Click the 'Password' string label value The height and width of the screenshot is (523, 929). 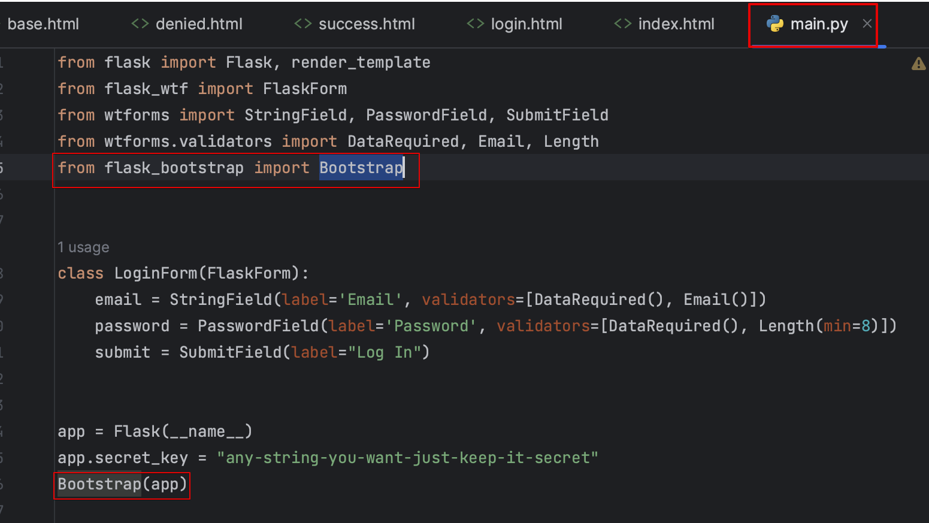431,326
